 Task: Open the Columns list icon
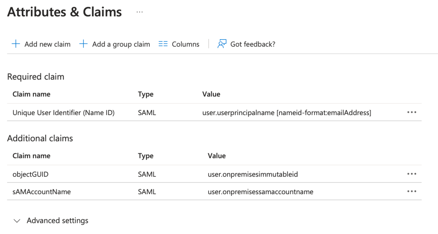pos(163,44)
